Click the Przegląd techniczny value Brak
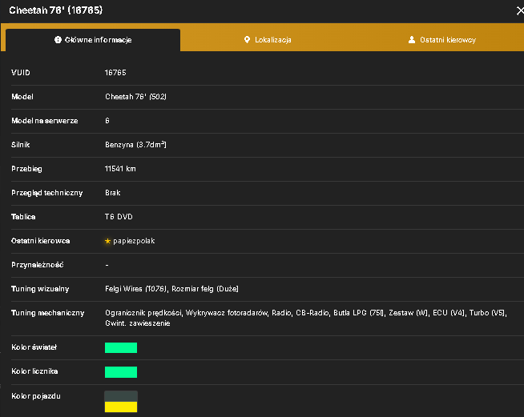The image size is (524, 417). [113, 193]
